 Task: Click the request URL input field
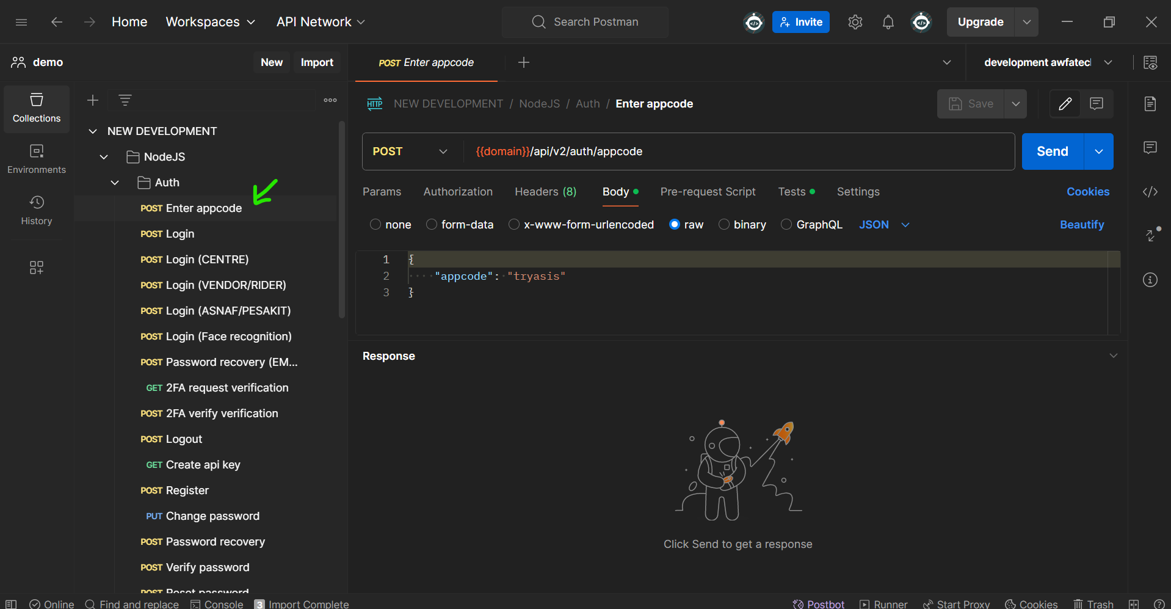[x=733, y=151]
